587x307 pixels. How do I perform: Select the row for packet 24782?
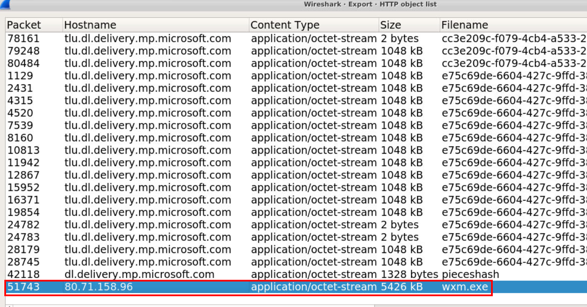click(296, 225)
